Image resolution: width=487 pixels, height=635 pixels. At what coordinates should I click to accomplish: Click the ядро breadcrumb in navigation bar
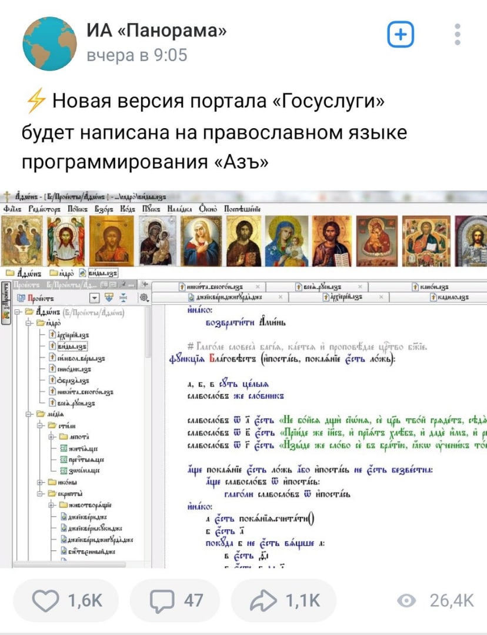pyautogui.click(x=61, y=273)
